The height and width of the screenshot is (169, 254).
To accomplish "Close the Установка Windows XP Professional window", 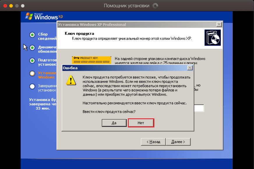I will pos(219,24).
